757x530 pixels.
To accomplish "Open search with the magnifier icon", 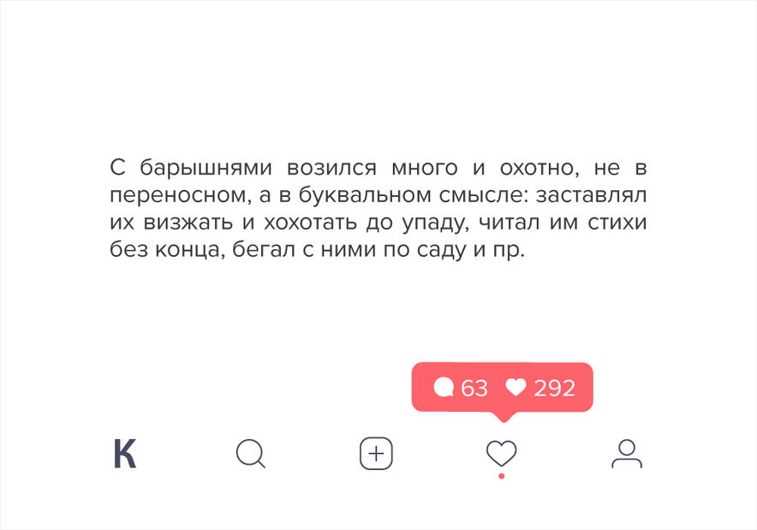I will pyautogui.click(x=251, y=454).
